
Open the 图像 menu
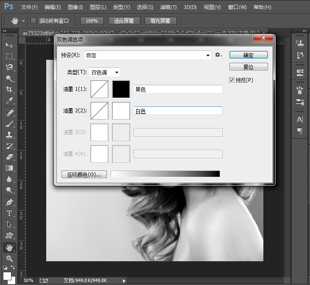(x=75, y=7)
